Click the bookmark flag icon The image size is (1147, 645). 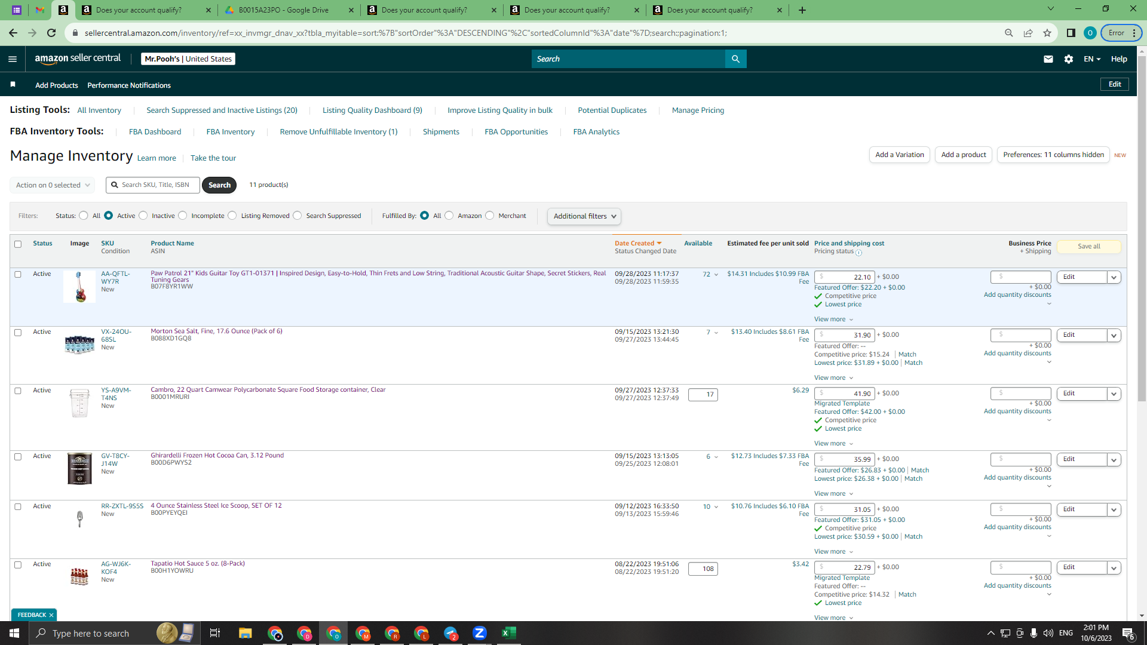tap(13, 84)
